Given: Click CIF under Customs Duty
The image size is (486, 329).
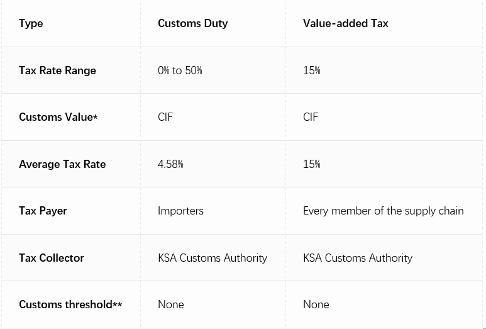Looking at the screenshot, I should 165,117.
